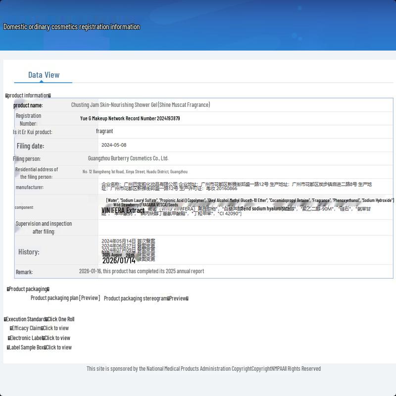Click the 'manufacturer:' label
Screen dimensions: 396x396
(x=30, y=187)
